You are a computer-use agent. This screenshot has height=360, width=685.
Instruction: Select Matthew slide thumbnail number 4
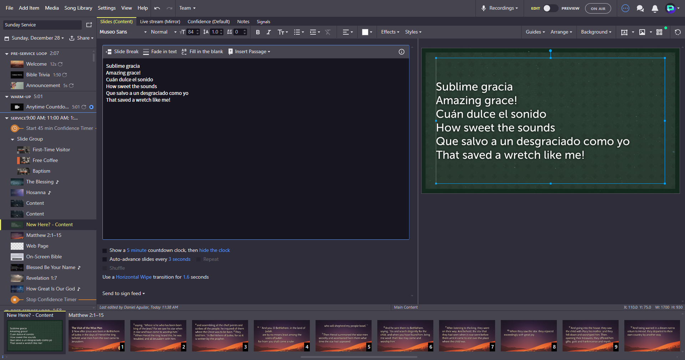pos(282,335)
